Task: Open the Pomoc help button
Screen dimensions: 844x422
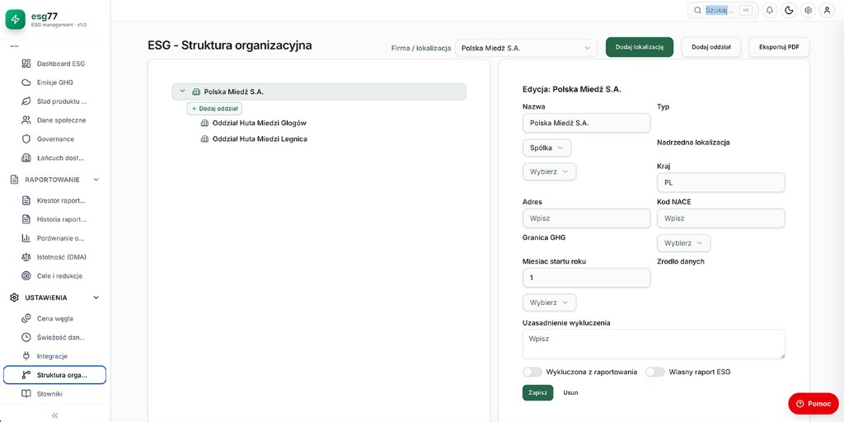Action: click(x=814, y=404)
